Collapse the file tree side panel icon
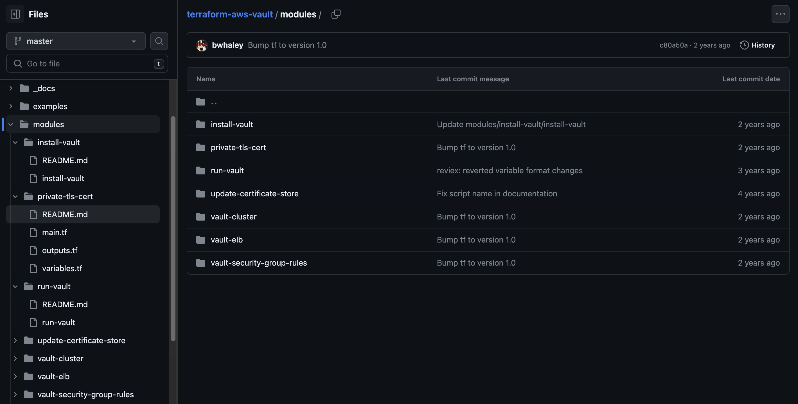The width and height of the screenshot is (798, 404). tap(15, 14)
